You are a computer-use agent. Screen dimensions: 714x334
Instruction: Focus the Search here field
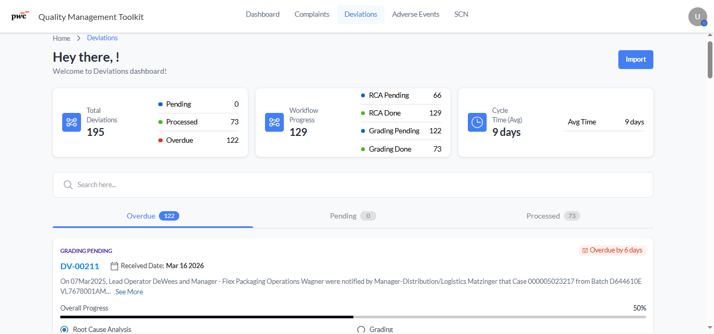[353, 185]
